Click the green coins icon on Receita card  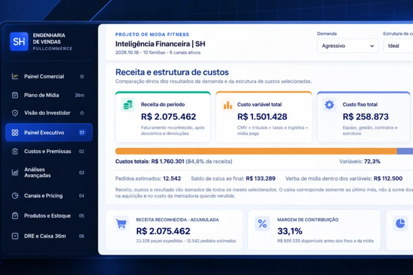click(x=128, y=105)
